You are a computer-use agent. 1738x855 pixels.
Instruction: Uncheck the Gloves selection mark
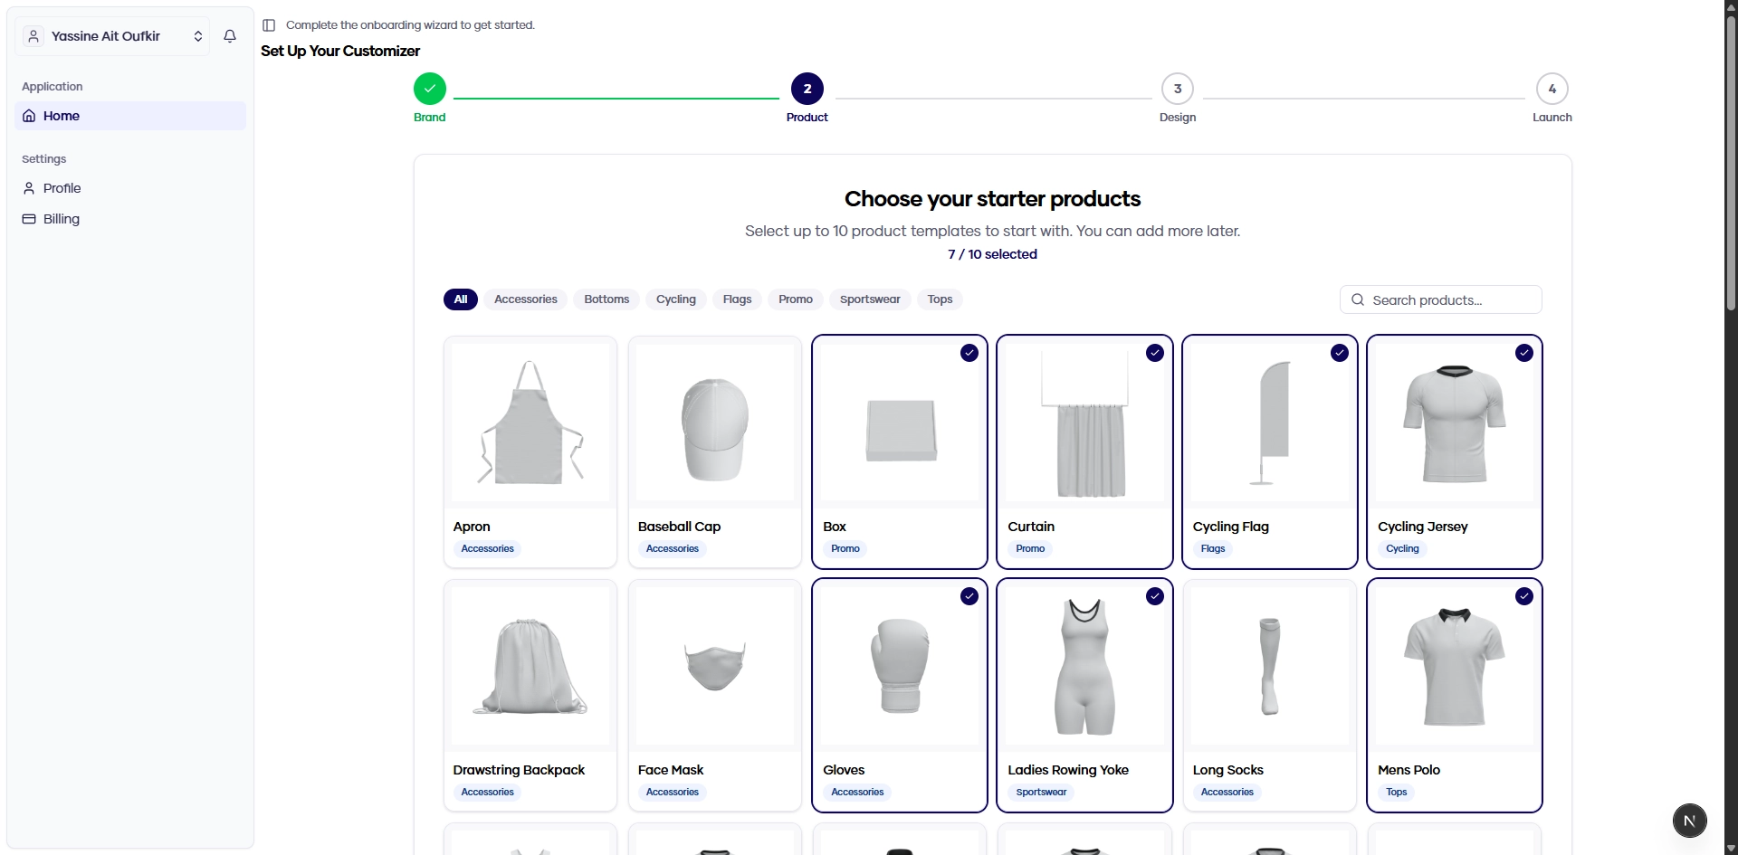pos(969,596)
